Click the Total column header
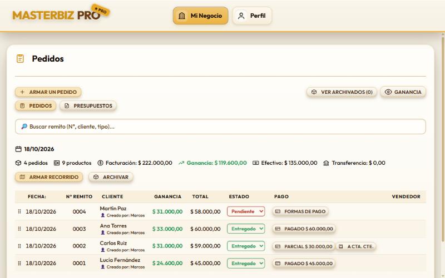The height and width of the screenshot is (278, 445). click(x=200, y=196)
